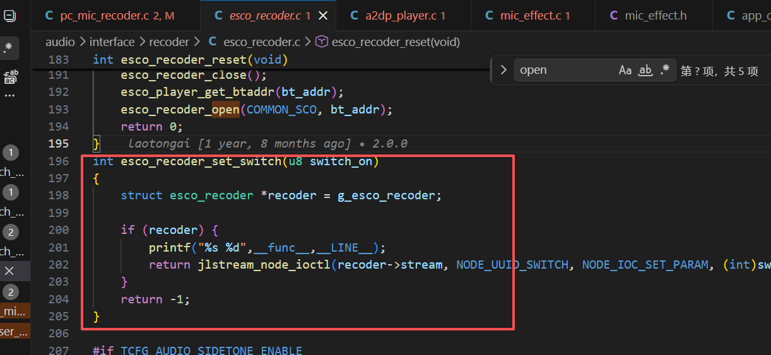Dismiss the selected sidebar search result
771x355 pixels.
click(9, 271)
